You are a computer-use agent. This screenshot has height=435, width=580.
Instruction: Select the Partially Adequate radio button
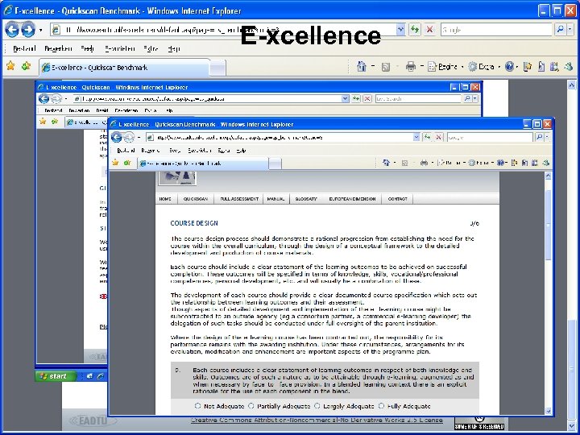pyautogui.click(x=251, y=406)
